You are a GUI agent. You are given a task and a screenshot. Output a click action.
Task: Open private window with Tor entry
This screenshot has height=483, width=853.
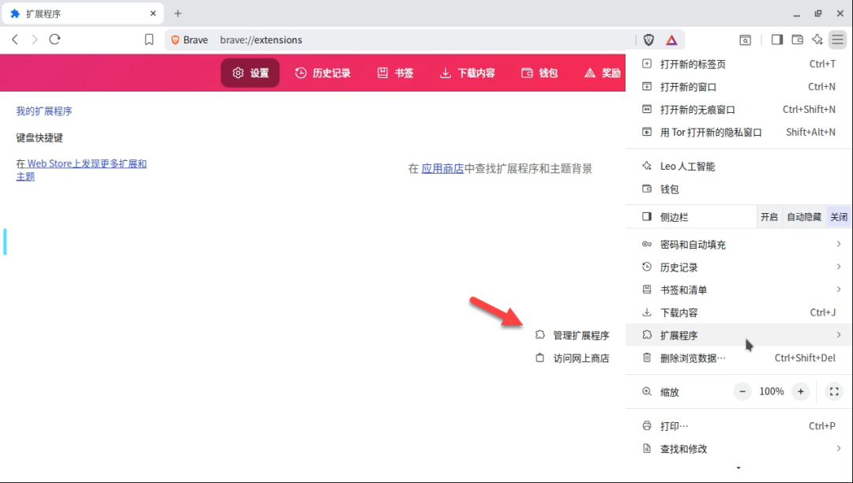click(738, 132)
